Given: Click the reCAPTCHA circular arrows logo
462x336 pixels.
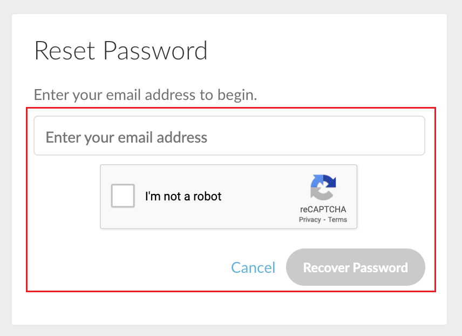Looking at the screenshot, I should [323, 187].
